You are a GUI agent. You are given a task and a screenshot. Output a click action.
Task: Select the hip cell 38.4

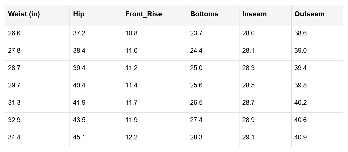coord(79,51)
